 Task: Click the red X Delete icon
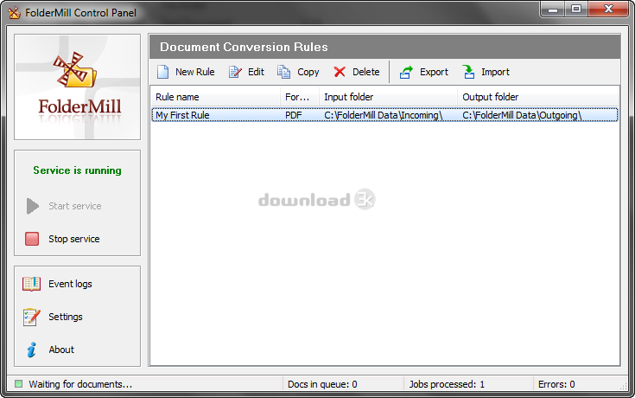[x=340, y=72]
